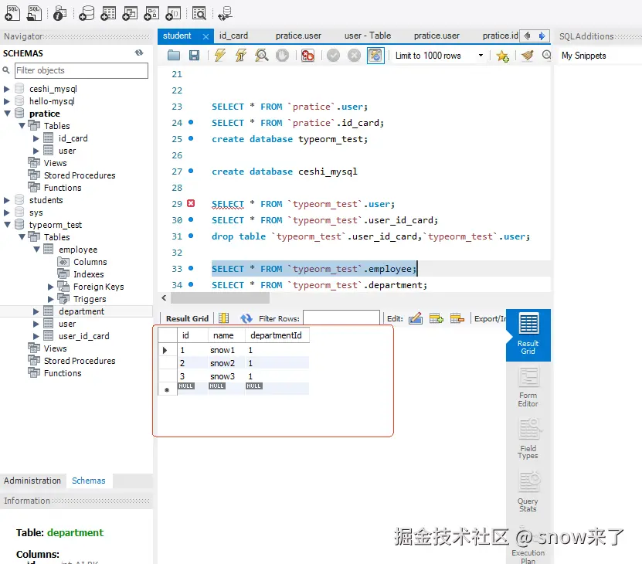Open the user - Table tab
Screen dimensions: 642x564
tap(368, 36)
